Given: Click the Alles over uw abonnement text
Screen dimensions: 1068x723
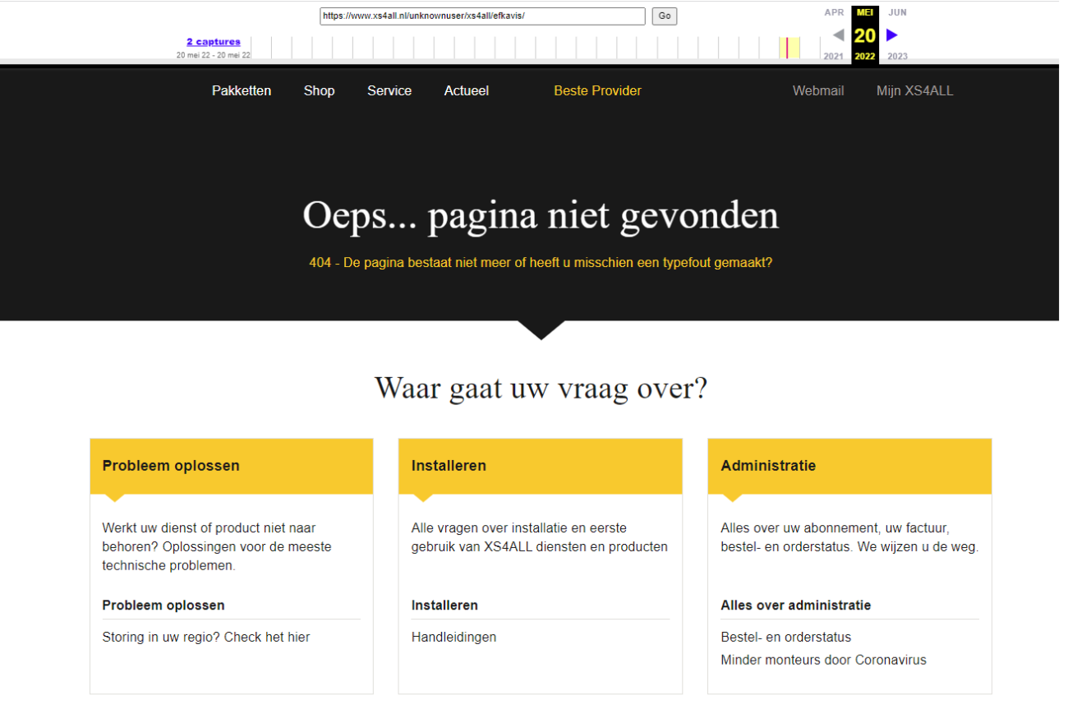Looking at the screenshot, I should [x=849, y=537].
